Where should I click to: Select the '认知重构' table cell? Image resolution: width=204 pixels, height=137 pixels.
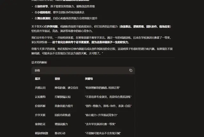tap(40, 97)
